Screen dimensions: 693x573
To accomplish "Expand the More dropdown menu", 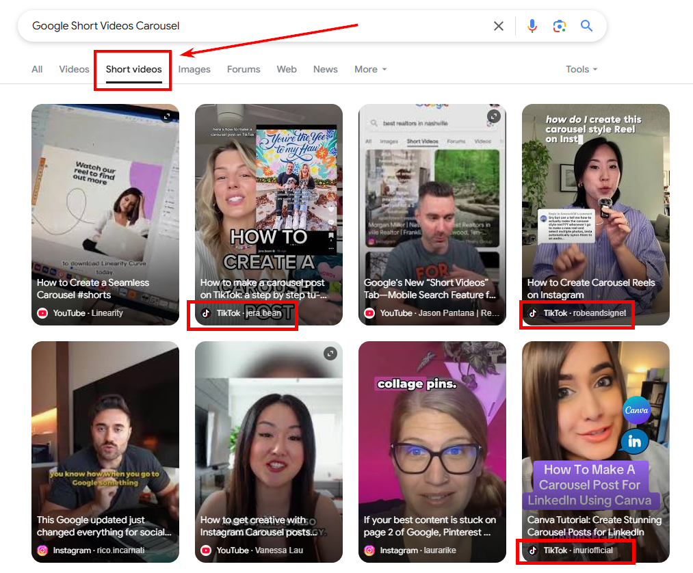I will click(x=370, y=69).
